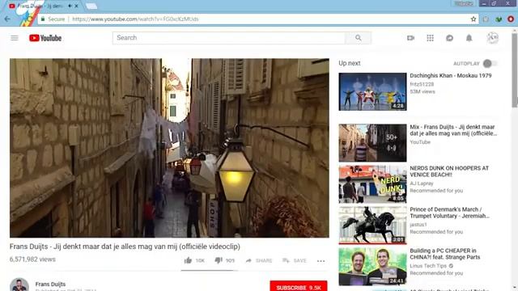Open Prince of Denmark's March title

coord(450,213)
